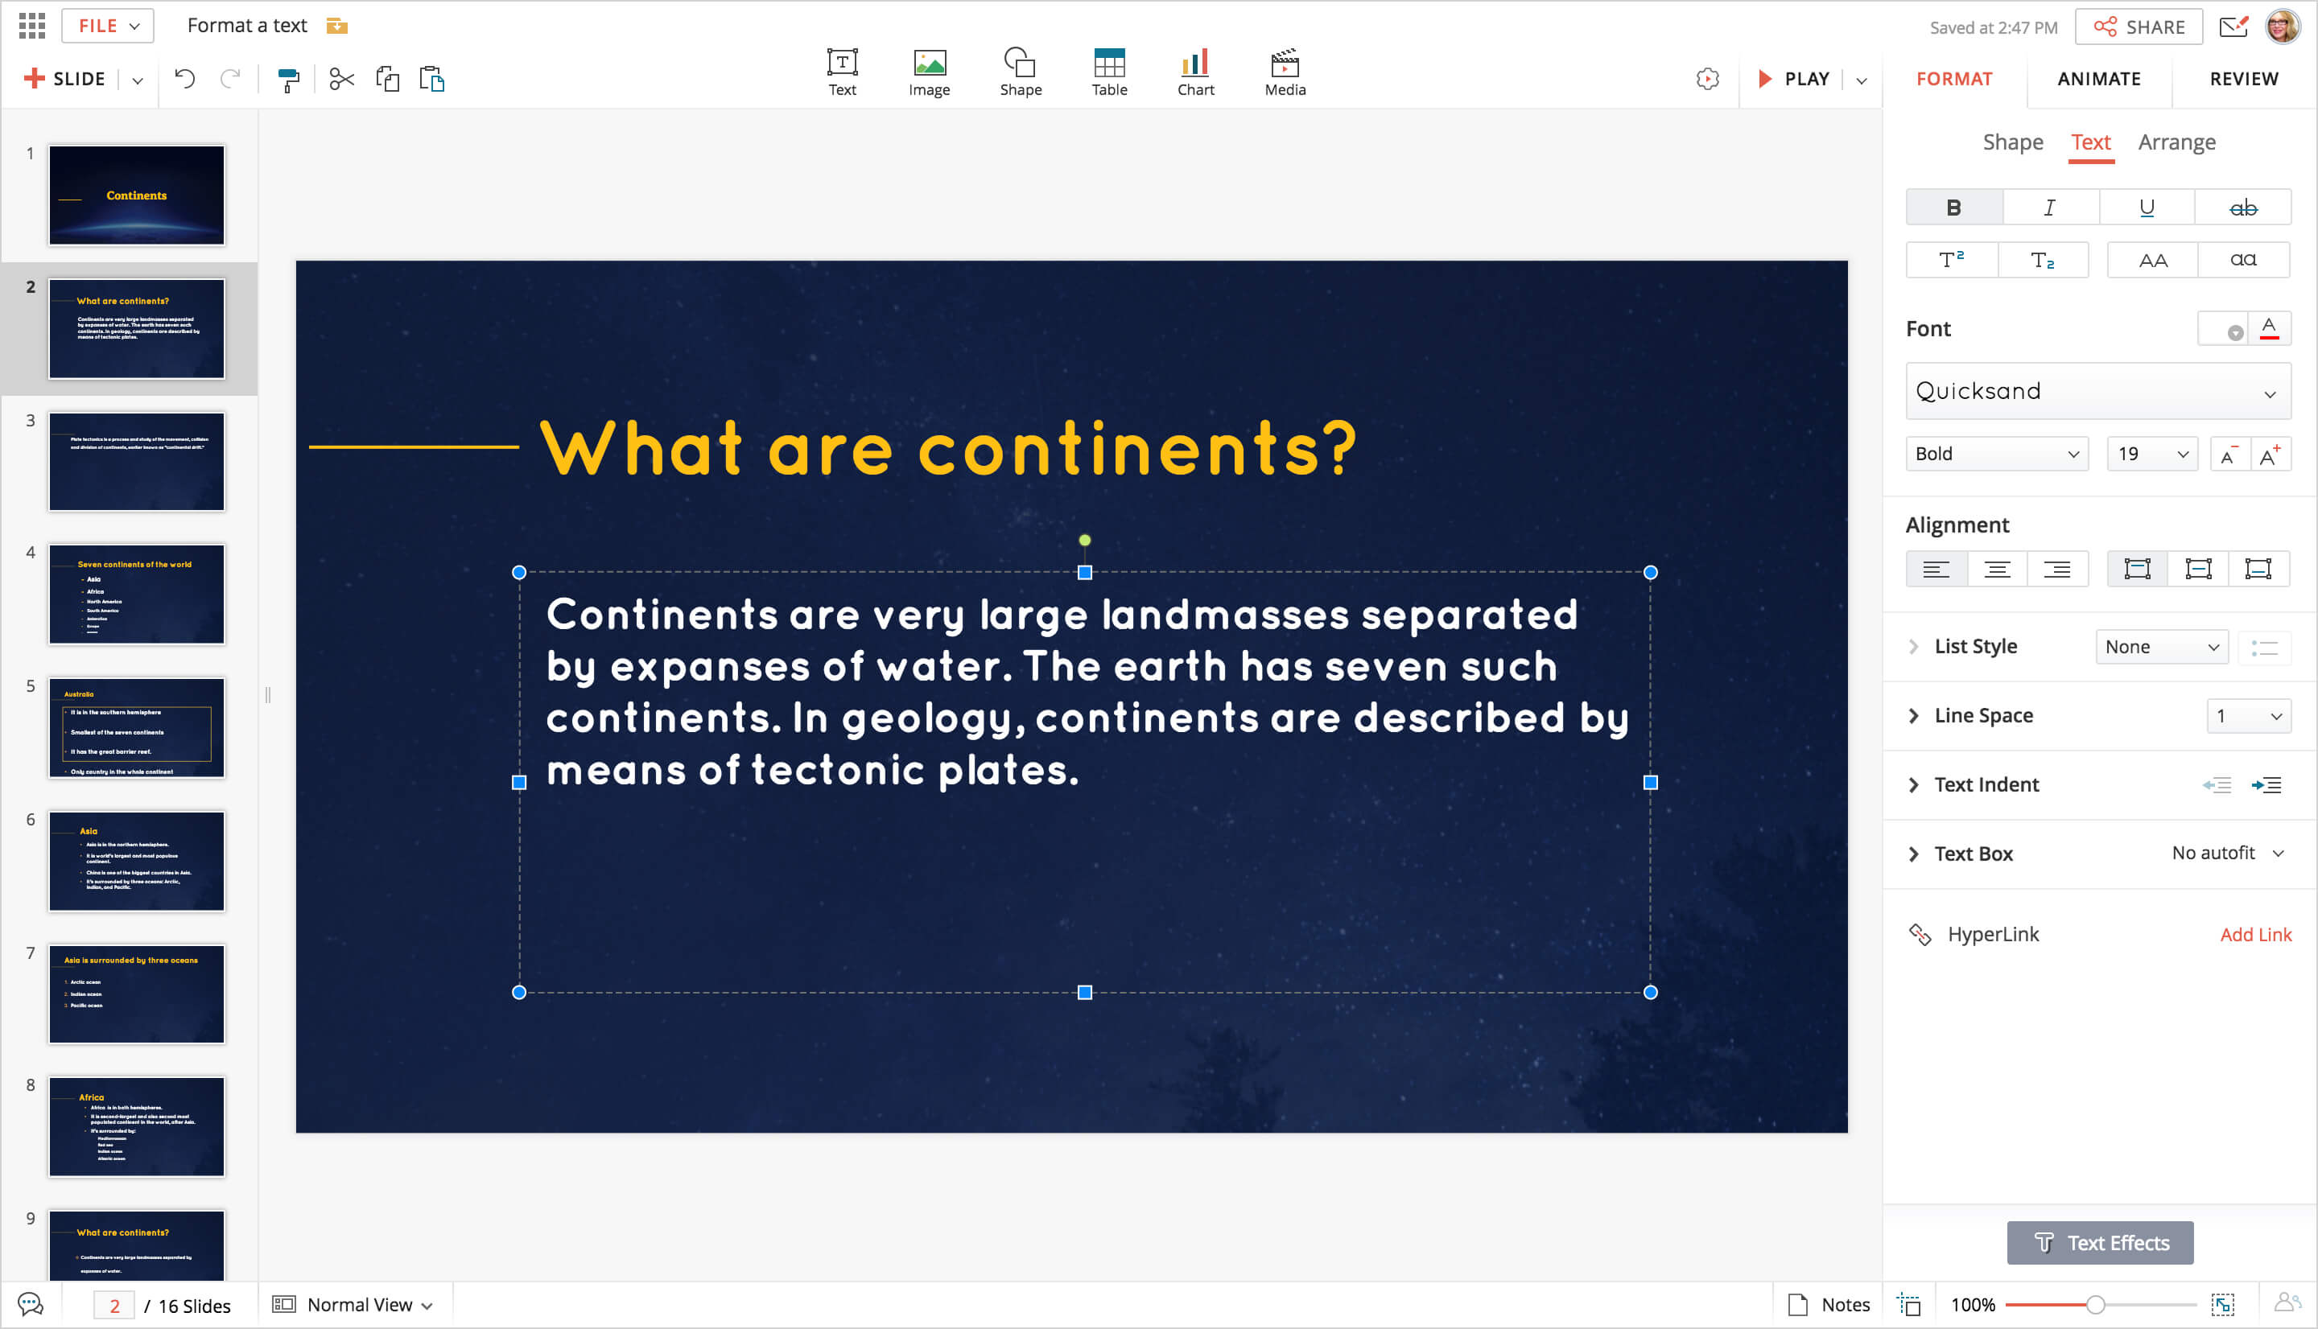Select slide 4 thumbnail Seven continents
The height and width of the screenshot is (1329, 2318).
pos(137,595)
